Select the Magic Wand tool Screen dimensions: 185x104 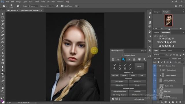coord(3,25)
